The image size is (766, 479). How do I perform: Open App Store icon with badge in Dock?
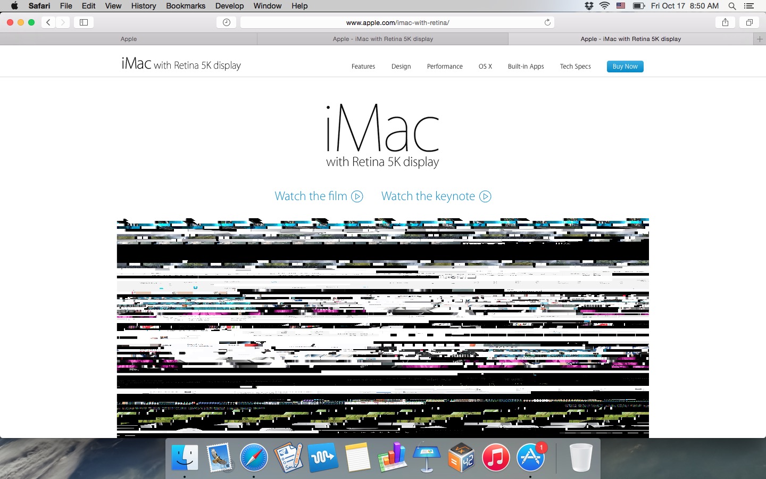531,458
